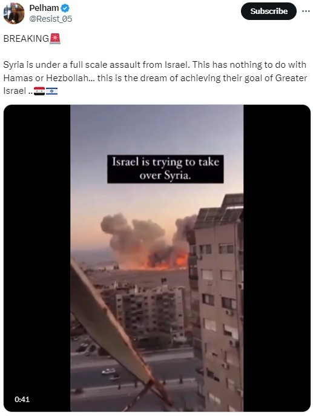Click the 'Israel is trying to take over Syria' caption
Screen dimensions: 313x416
pos(165,169)
